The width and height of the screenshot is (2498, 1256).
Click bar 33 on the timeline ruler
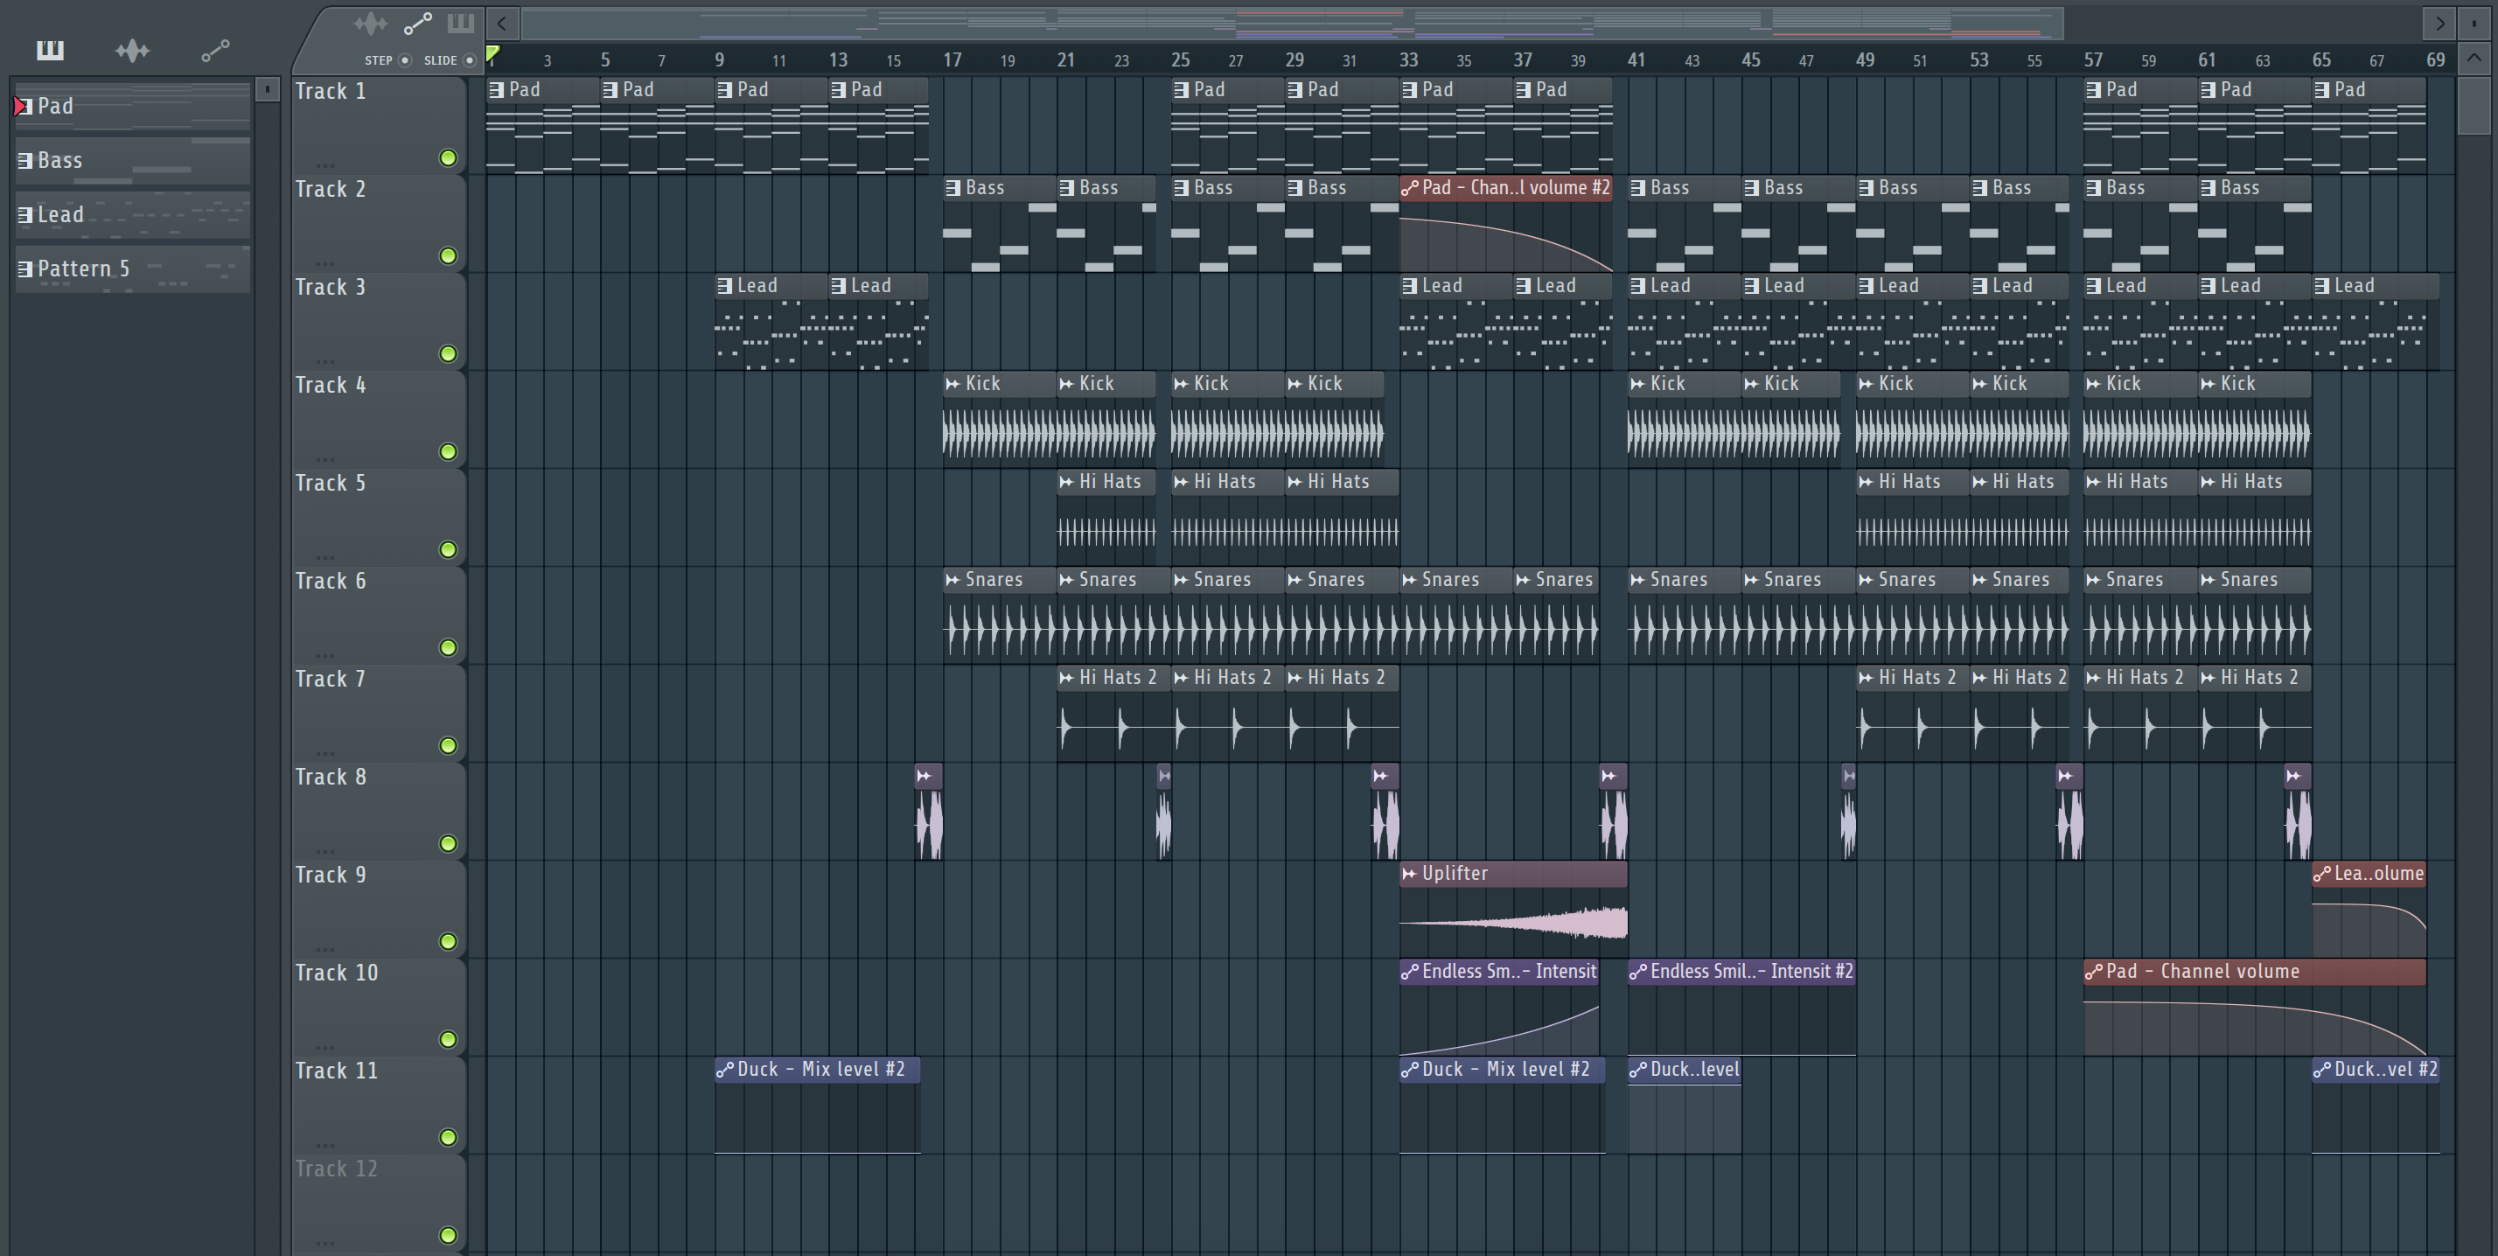[1408, 60]
